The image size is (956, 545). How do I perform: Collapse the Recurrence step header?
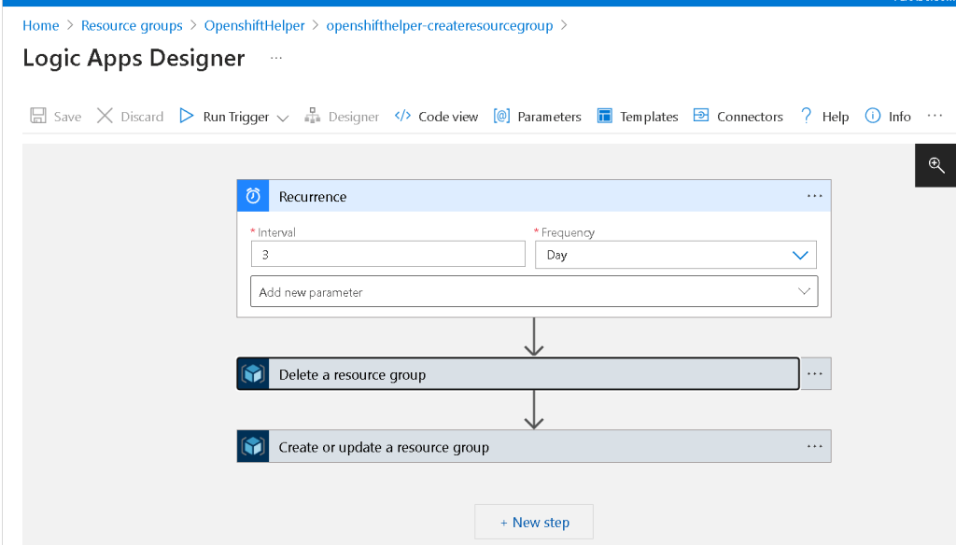point(534,196)
